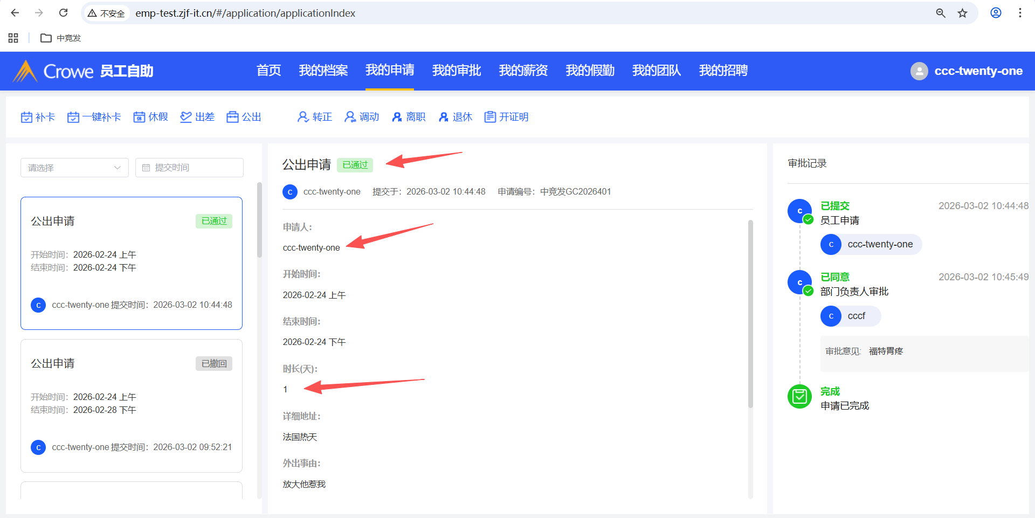1035x518 pixels.
Task: Click the application number 中竞发GC2026401
Action: coord(576,192)
